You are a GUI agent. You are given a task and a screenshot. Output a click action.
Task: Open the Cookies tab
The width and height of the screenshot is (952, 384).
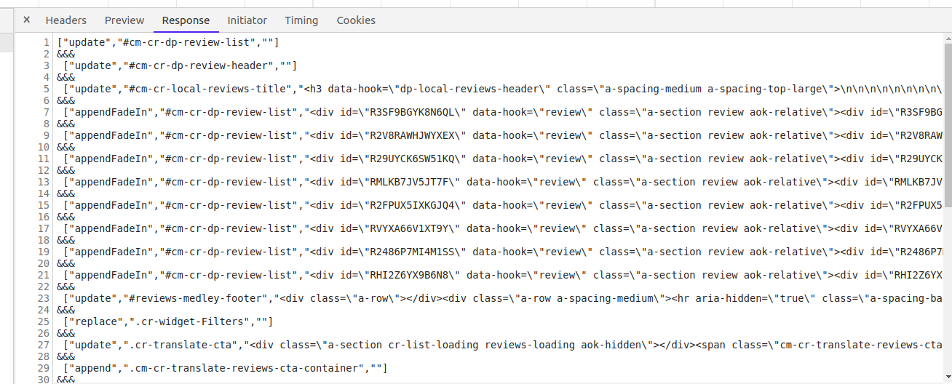pyautogui.click(x=356, y=20)
